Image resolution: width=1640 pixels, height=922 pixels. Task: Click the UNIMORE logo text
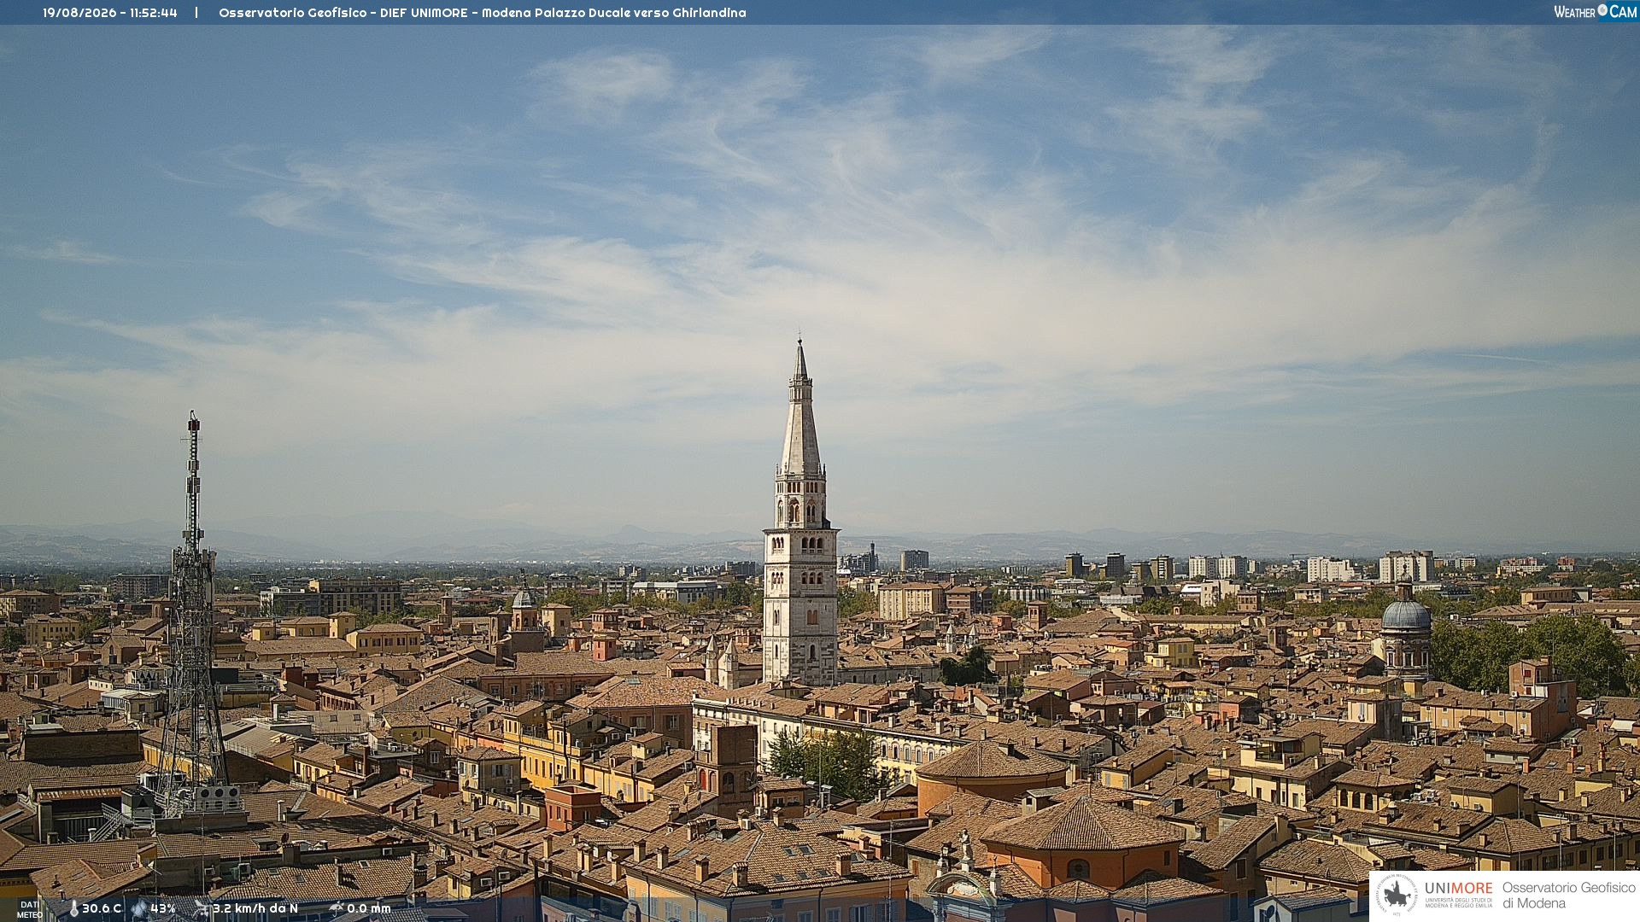tap(1459, 889)
